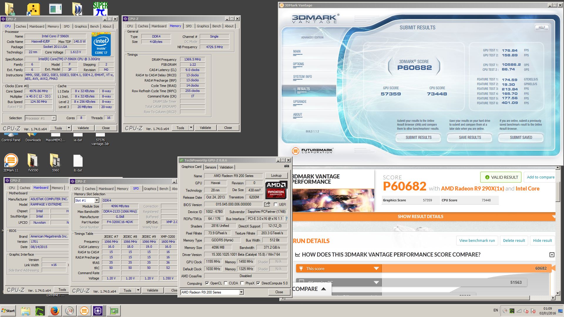Switch to Caches tab in CPU-Z CPU window
Screen dimensions: 564x317
click(21, 26)
